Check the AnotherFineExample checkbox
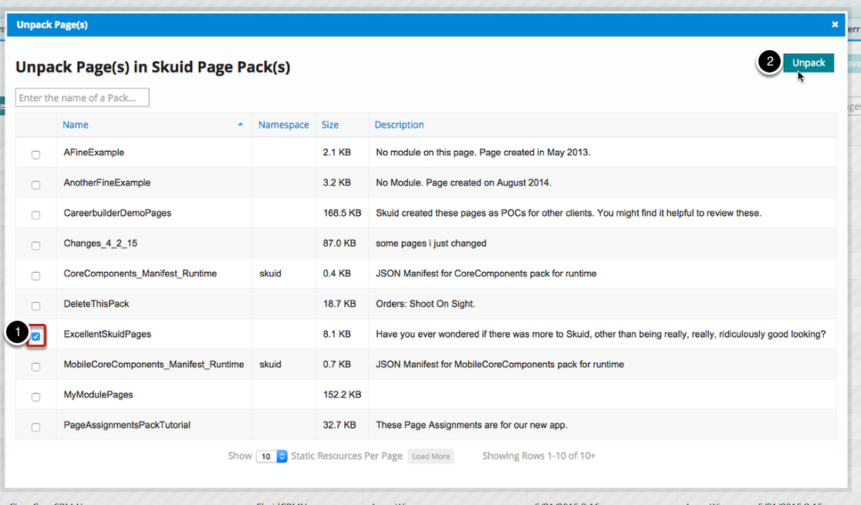Image resolution: width=861 pixels, height=505 pixels. 35,185
